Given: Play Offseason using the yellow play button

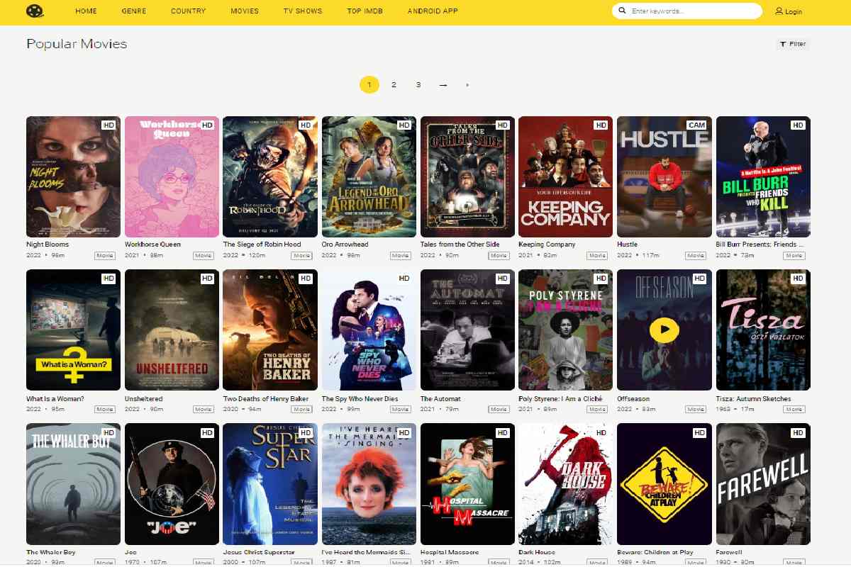Looking at the screenshot, I should coord(664,330).
